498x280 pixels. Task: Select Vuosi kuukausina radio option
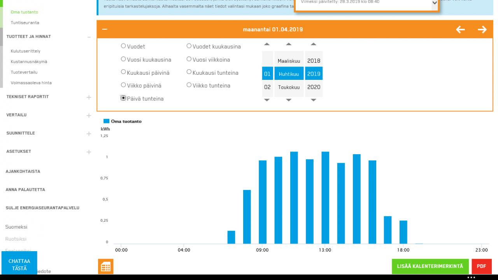coord(123,59)
